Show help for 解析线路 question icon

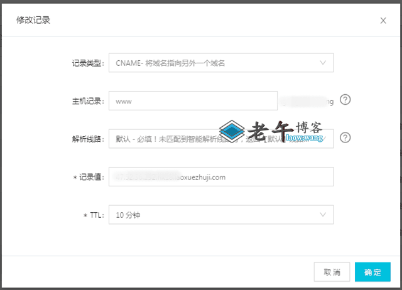(x=345, y=137)
